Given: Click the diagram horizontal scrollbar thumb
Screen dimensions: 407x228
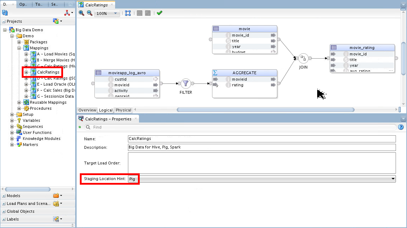Looking at the screenshot, I should [266, 110].
